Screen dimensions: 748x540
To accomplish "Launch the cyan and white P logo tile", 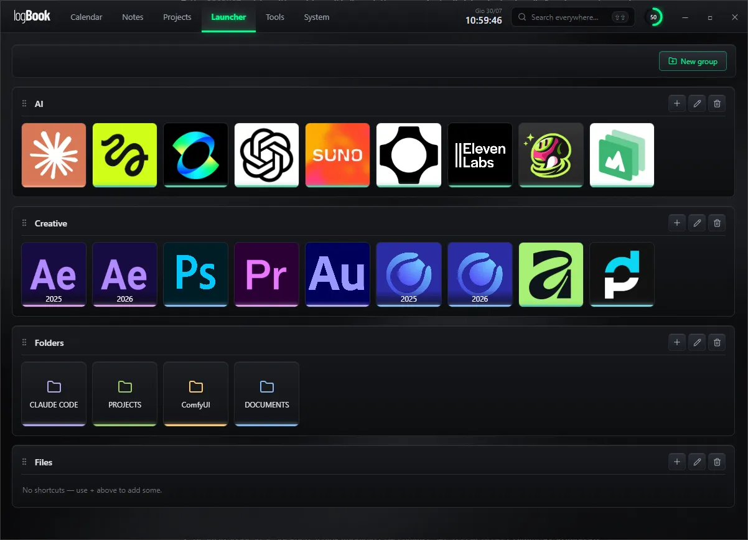I will point(622,274).
